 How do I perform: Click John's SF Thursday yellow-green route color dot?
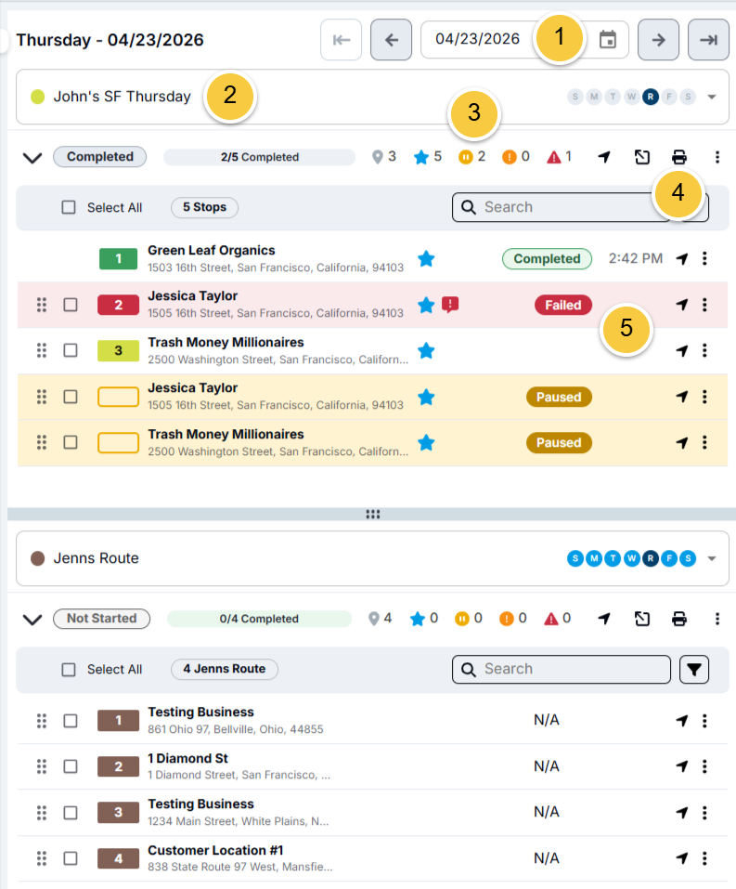pyautogui.click(x=37, y=97)
